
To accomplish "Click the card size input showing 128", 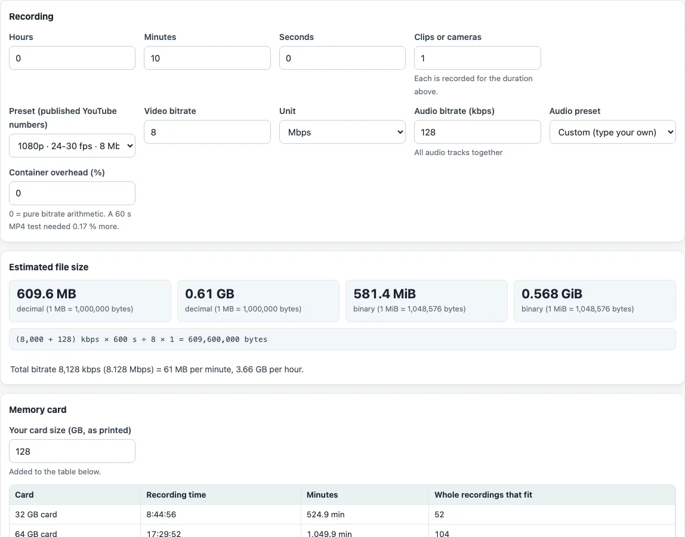I will pos(72,451).
